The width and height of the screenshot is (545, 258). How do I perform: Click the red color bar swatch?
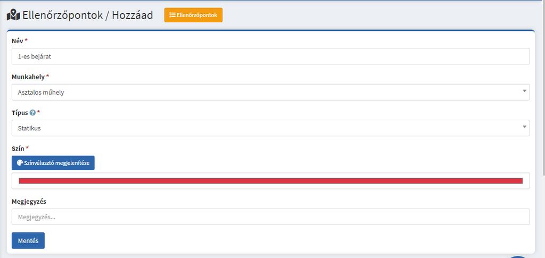coord(270,181)
